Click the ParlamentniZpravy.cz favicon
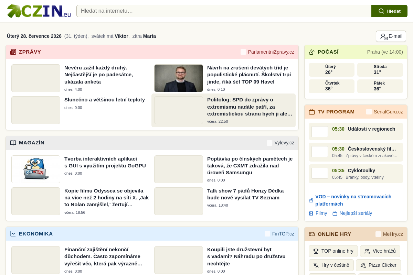This screenshot has height=275, width=413. pyautogui.click(x=243, y=52)
